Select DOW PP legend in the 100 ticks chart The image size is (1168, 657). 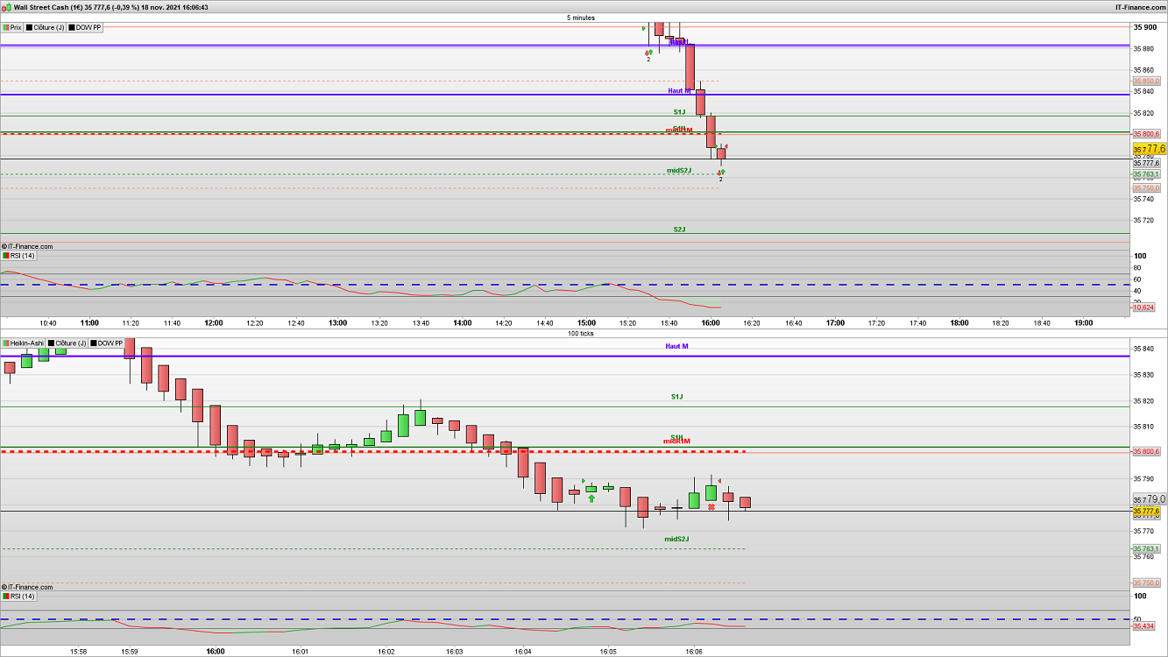point(108,343)
